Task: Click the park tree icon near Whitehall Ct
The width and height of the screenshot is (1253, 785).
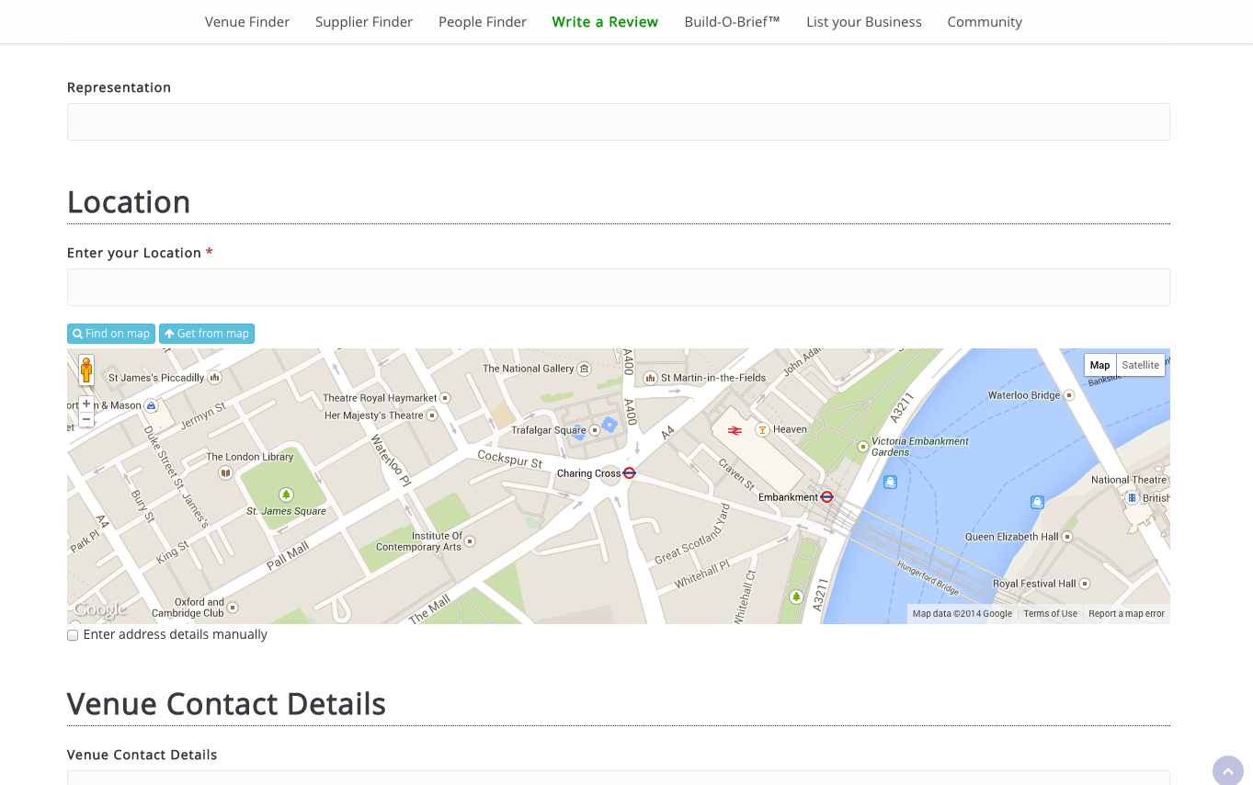Action: [x=796, y=597]
